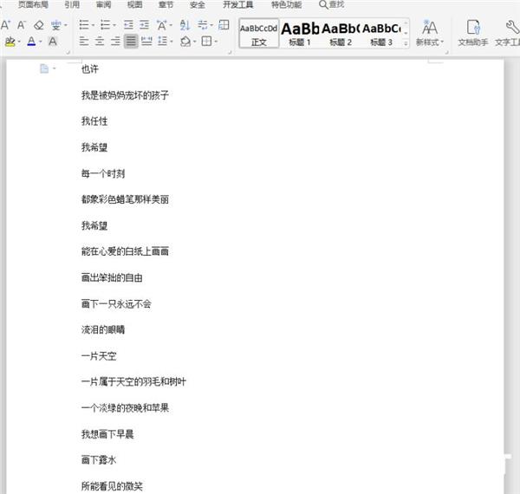Open borders dropdown arrow
520x494 pixels.
216,42
